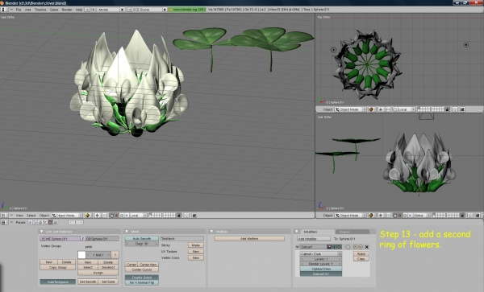Open Catmull-Clark subdivision type dropdown
484x292 pixels.
point(321,254)
